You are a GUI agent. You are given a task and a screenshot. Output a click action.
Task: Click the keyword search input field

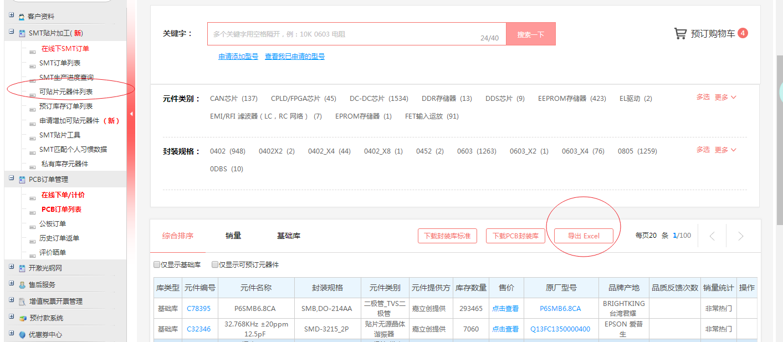click(344, 34)
